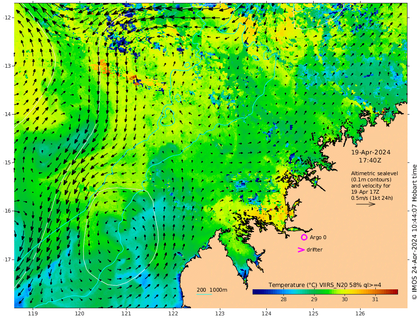Click latitude axis label -13
417x322 pixels.
pyautogui.click(x=7, y=66)
